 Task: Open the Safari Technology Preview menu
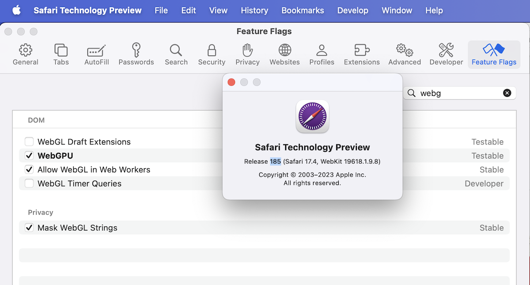87,10
